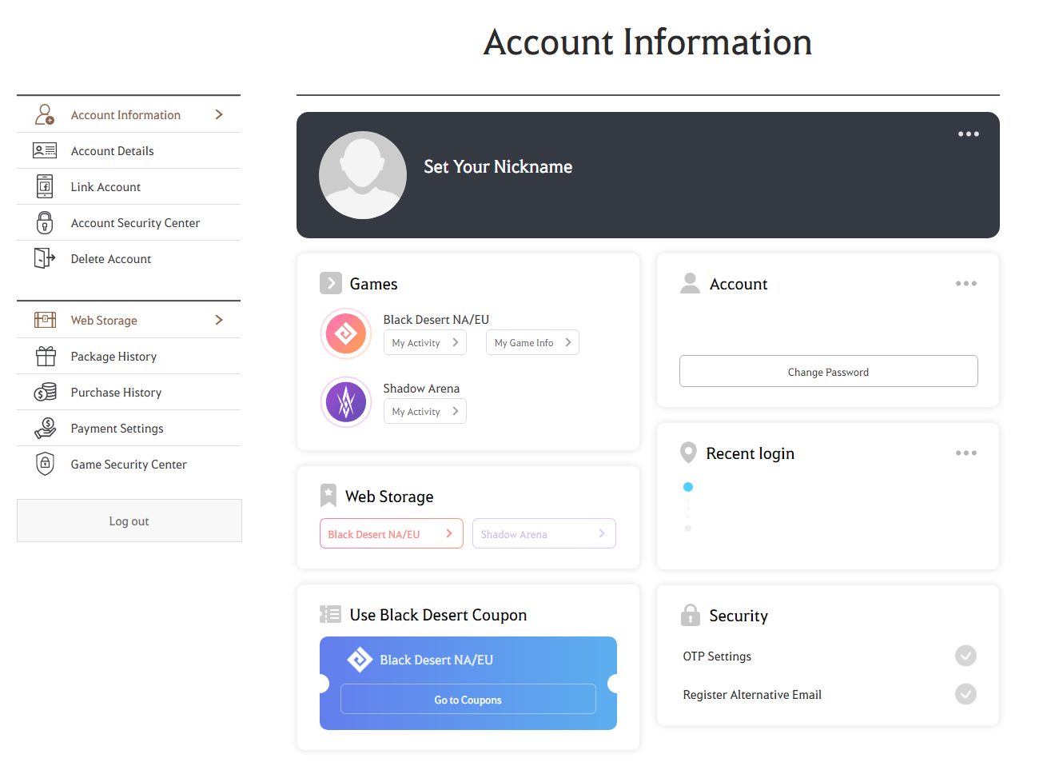Click the coupon ticket icon beside Use Black Desert Coupon
The width and height of the screenshot is (1063, 762).
pos(330,614)
